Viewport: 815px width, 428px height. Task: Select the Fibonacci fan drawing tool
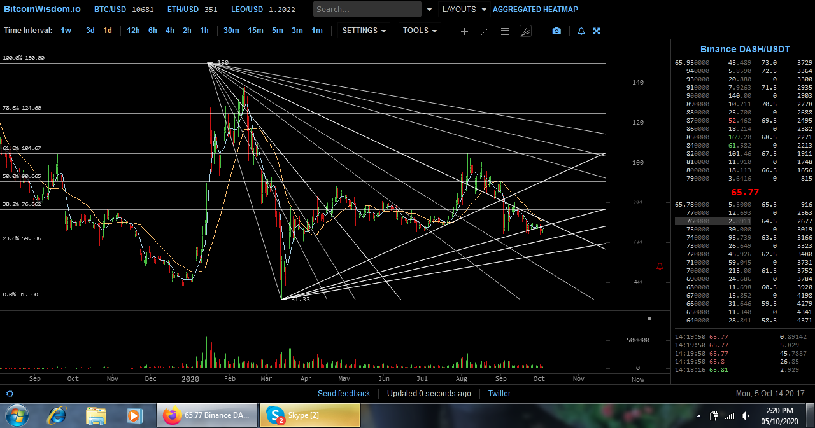[525, 31]
